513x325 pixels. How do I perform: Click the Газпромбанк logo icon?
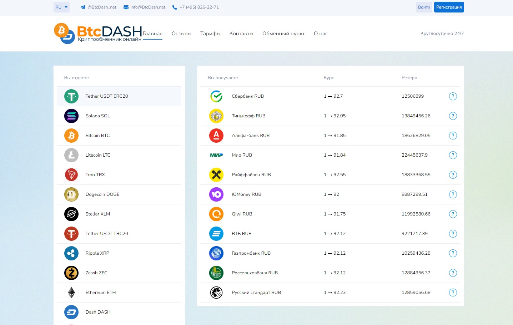pyautogui.click(x=216, y=253)
